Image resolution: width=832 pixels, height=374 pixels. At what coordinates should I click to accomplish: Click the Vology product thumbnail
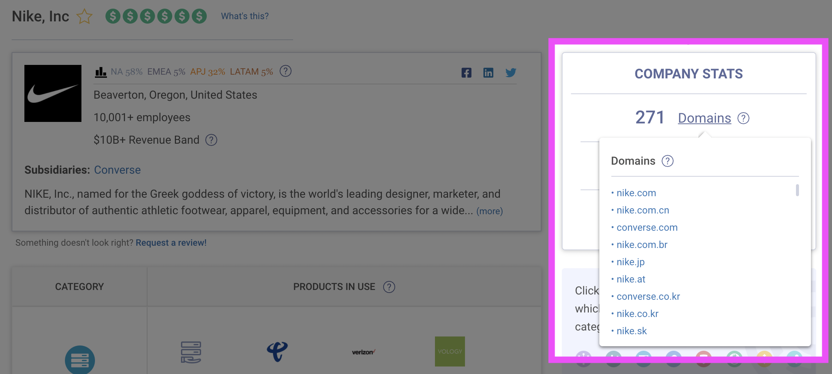(x=450, y=351)
